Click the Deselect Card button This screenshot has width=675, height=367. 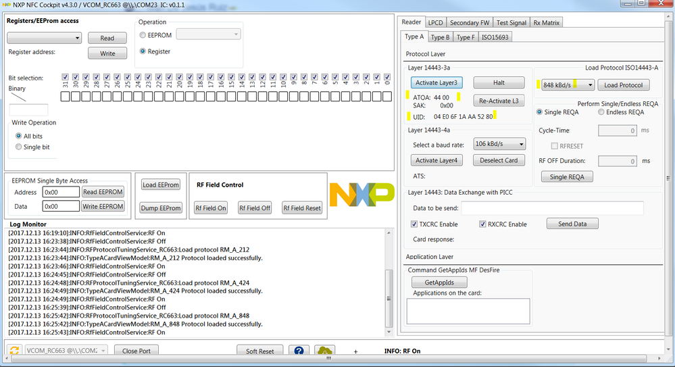tap(499, 160)
